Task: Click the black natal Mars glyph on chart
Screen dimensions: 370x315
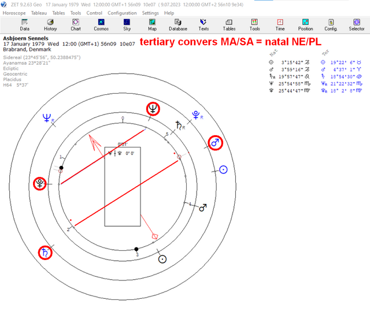Action: click(x=203, y=207)
